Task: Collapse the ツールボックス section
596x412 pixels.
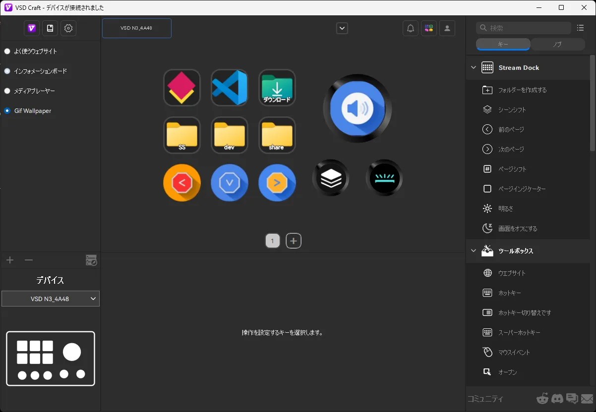Action: pyautogui.click(x=473, y=251)
